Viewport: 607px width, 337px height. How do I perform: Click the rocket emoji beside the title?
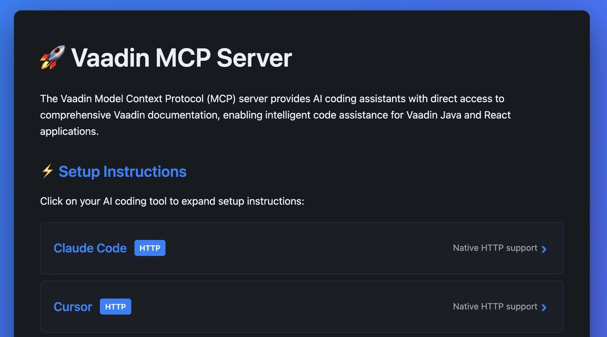(53, 58)
